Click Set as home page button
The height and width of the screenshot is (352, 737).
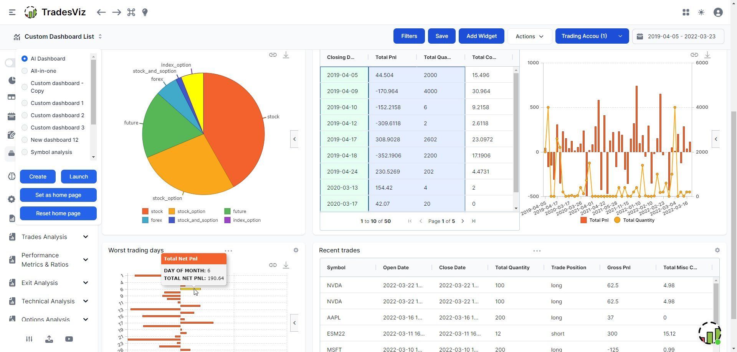[x=58, y=195]
